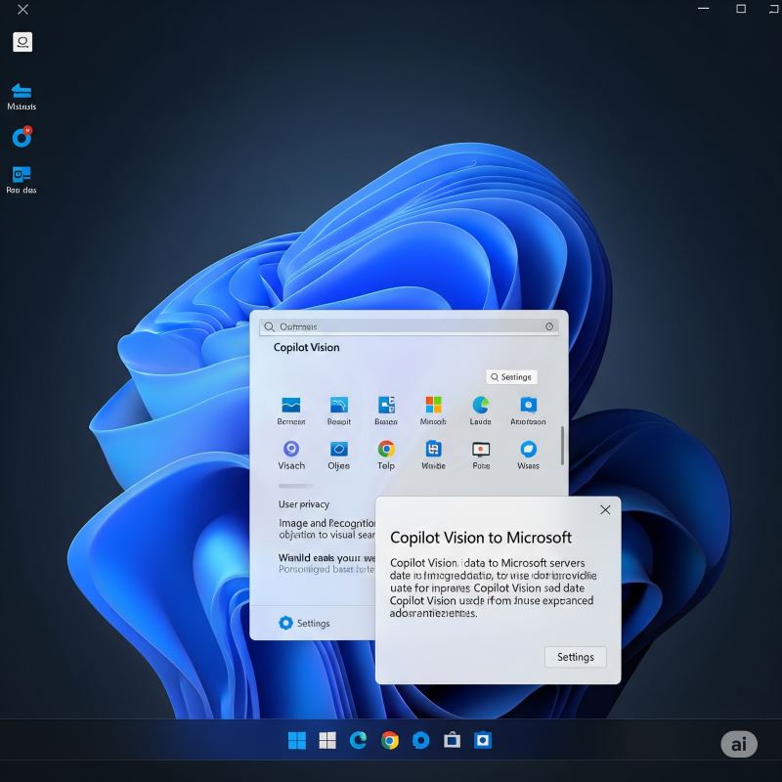Open the Mincob four-color app icon
Screen dimensions: 782x782
(433, 405)
